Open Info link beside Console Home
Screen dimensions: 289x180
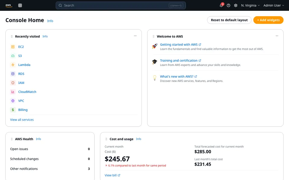pyautogui.click(x=50, y=21)
